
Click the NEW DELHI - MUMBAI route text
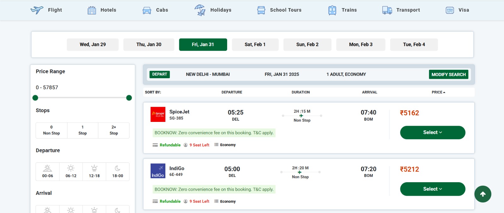pos(208,74)
